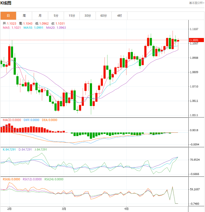Click the K线图 chart title
Screen dimensions: 205x212
pos(6,3)
